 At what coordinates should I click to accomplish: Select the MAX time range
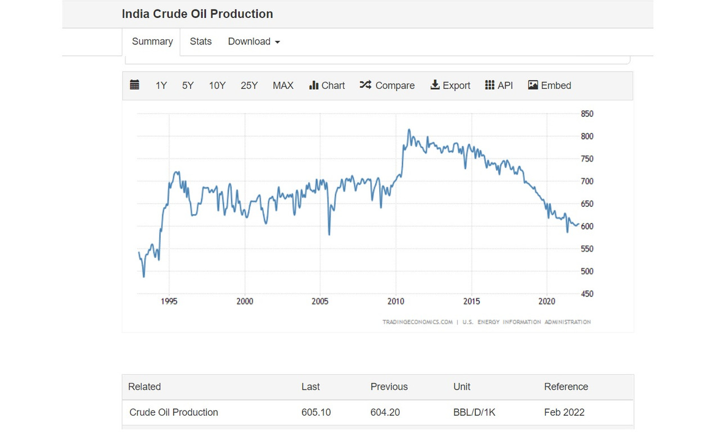tap(283, 85)
